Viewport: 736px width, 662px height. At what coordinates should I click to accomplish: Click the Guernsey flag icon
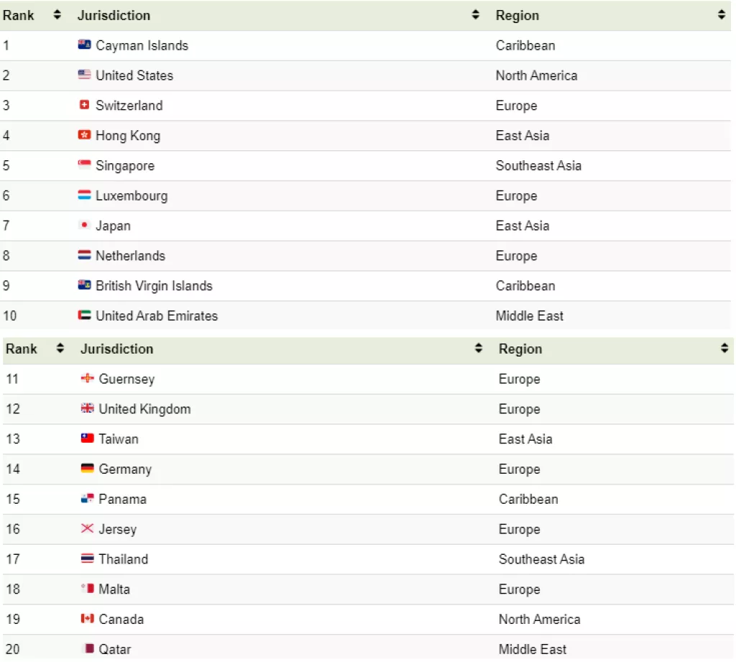click(87, 379)
